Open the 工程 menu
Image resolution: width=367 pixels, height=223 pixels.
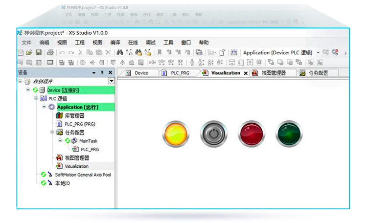pyautogui.click(x=80, y=43)
